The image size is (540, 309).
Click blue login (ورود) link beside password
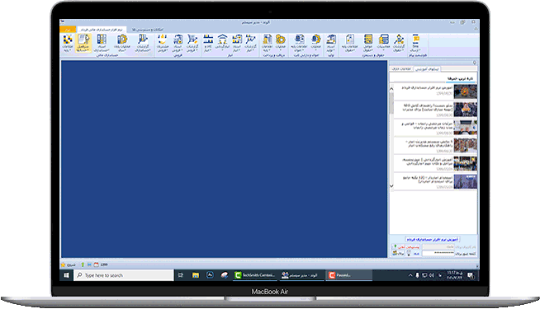[x=416, y=254]
